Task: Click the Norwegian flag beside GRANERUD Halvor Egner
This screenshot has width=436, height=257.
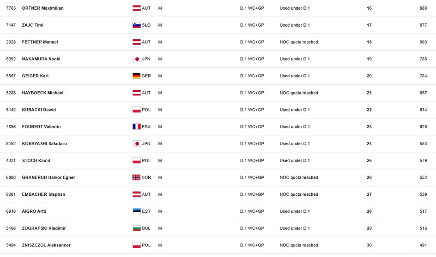Action: pos(136,177)
